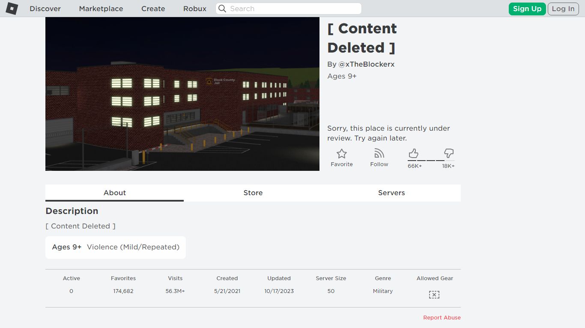
Task: Click the Sign Up button
Action: (527, 9)
